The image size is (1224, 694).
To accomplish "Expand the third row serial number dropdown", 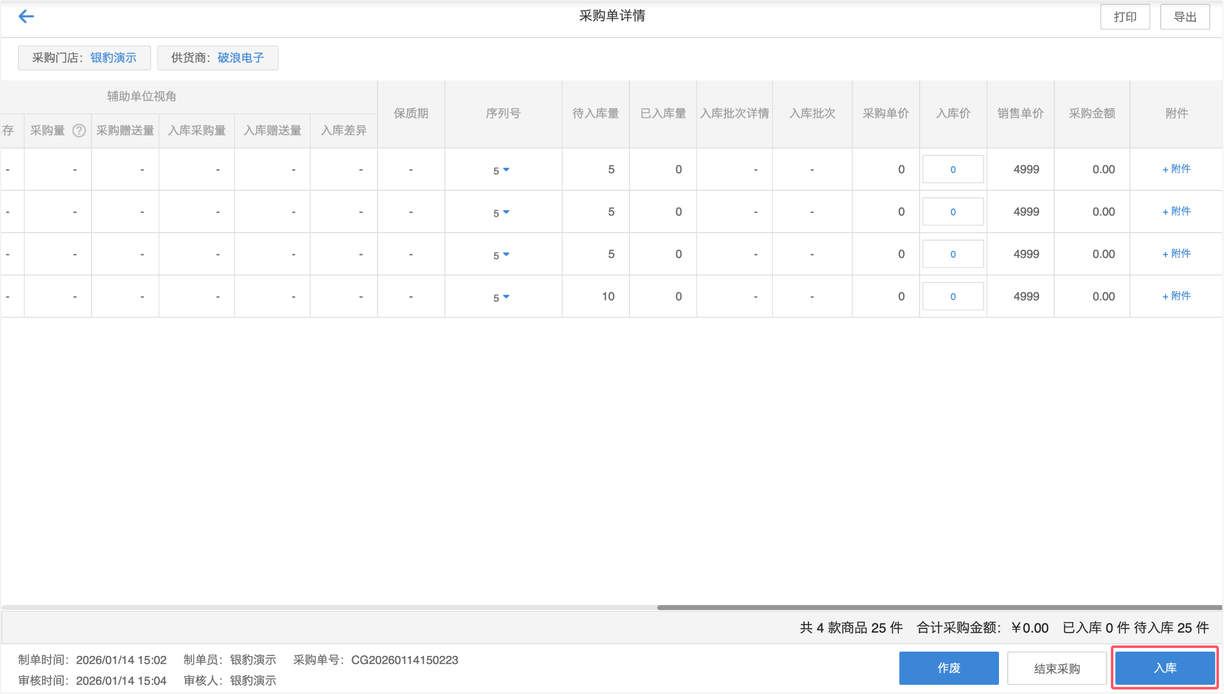I will pos(505,254).
